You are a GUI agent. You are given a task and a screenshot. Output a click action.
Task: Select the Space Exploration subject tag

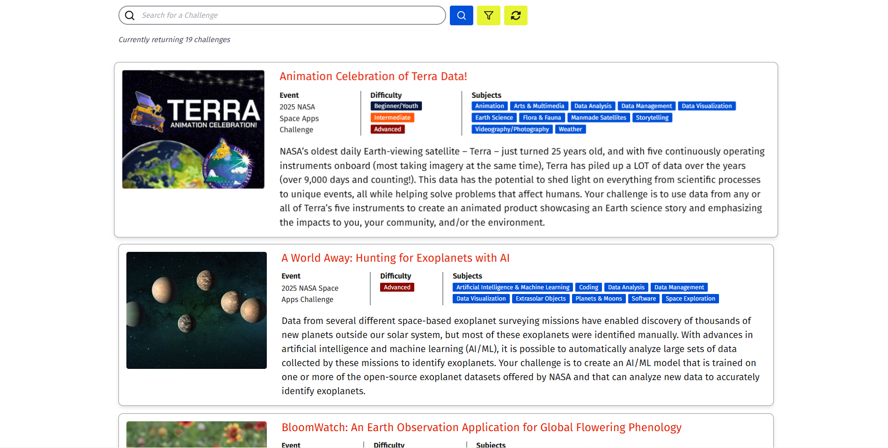coord(690,298)
